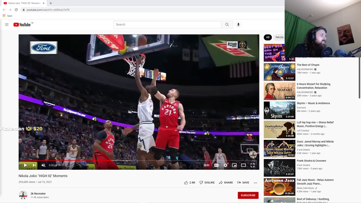Like the video with thumbs up
Image resolution: width=361 pixels, height=203 pixels.
click(x=186, y=183)
